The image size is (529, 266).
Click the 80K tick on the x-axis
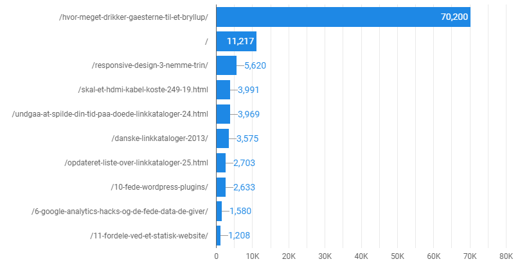click(x=506, y=256)
